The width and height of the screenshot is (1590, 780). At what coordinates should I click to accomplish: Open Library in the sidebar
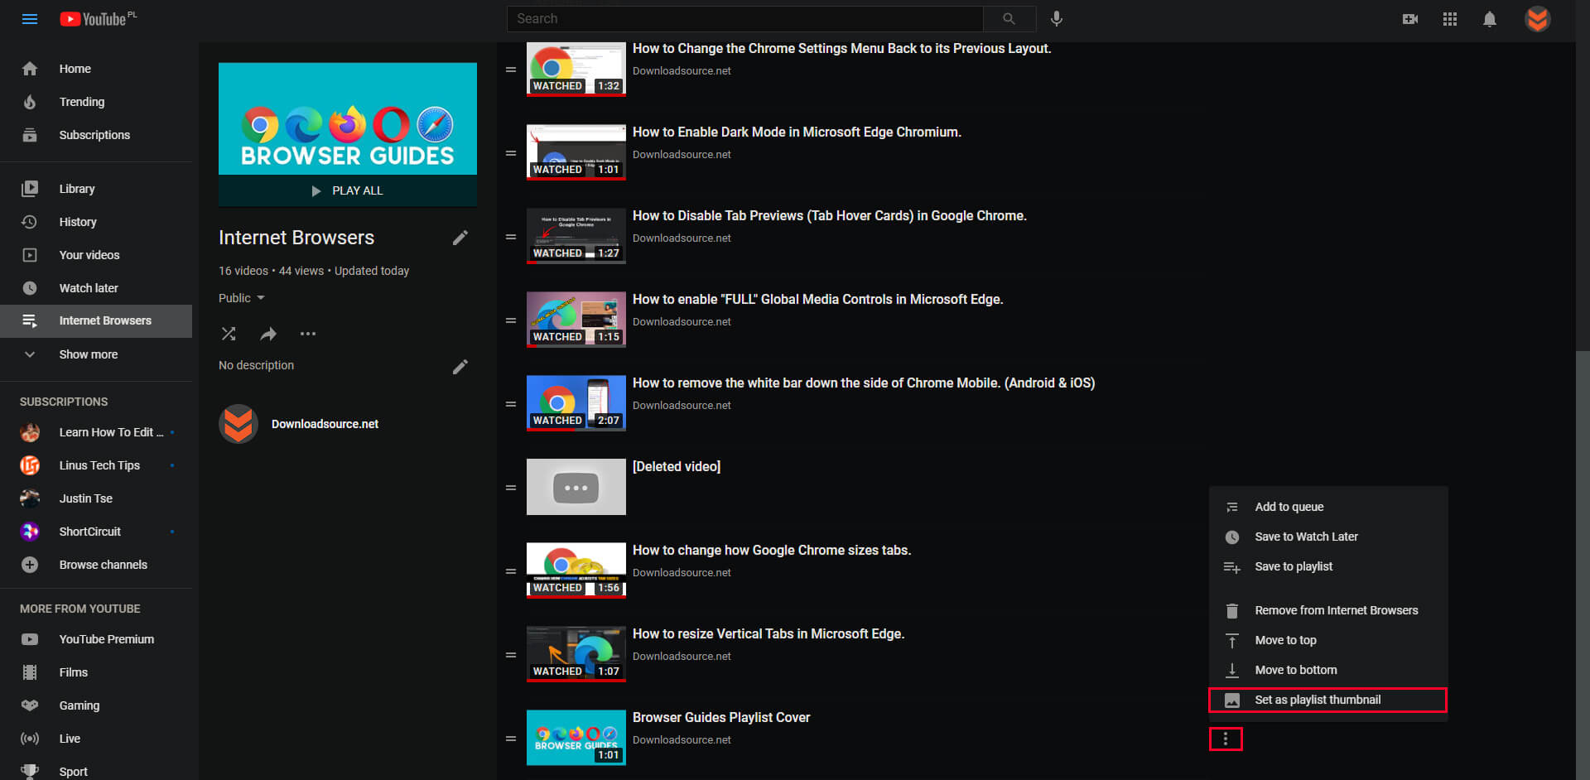96,189
